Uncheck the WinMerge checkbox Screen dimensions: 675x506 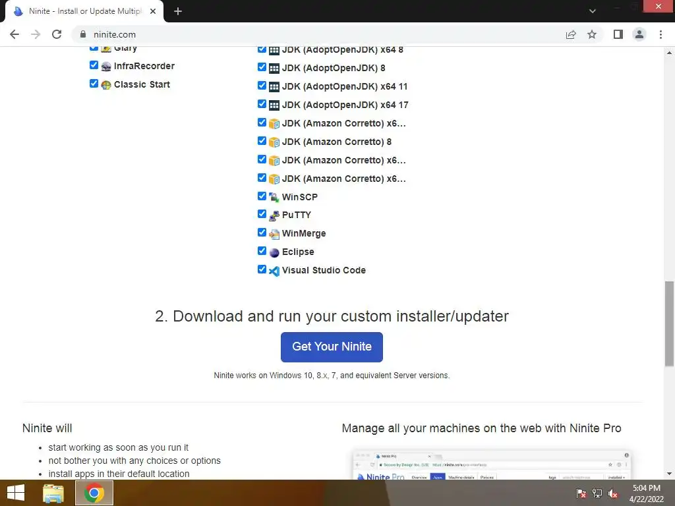pyautogui.click(x=262, y=233)
